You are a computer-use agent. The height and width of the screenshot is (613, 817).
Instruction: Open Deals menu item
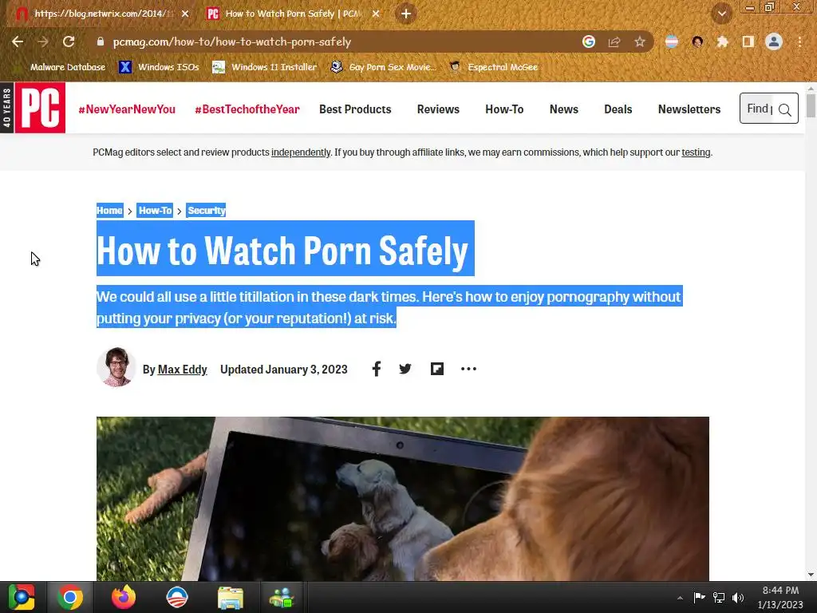pos(618,109)
